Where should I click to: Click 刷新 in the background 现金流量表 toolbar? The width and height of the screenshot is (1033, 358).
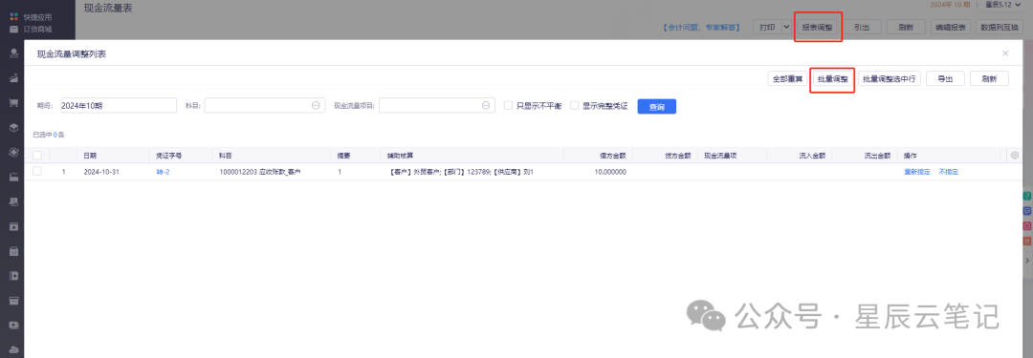coord(905,27)
